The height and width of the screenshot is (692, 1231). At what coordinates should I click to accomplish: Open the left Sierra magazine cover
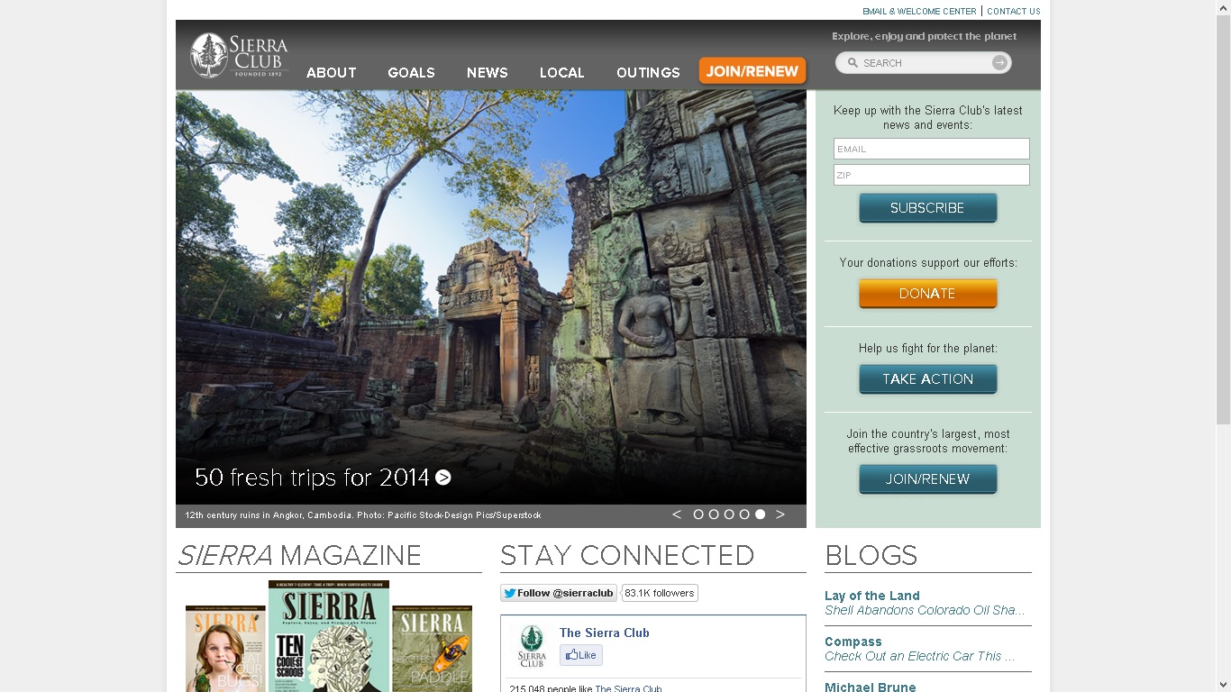coord(226,649)
